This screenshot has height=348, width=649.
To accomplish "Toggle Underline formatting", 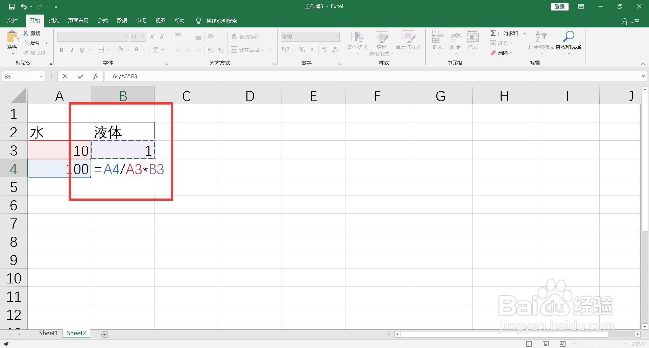I will click(x=82, y=50).
